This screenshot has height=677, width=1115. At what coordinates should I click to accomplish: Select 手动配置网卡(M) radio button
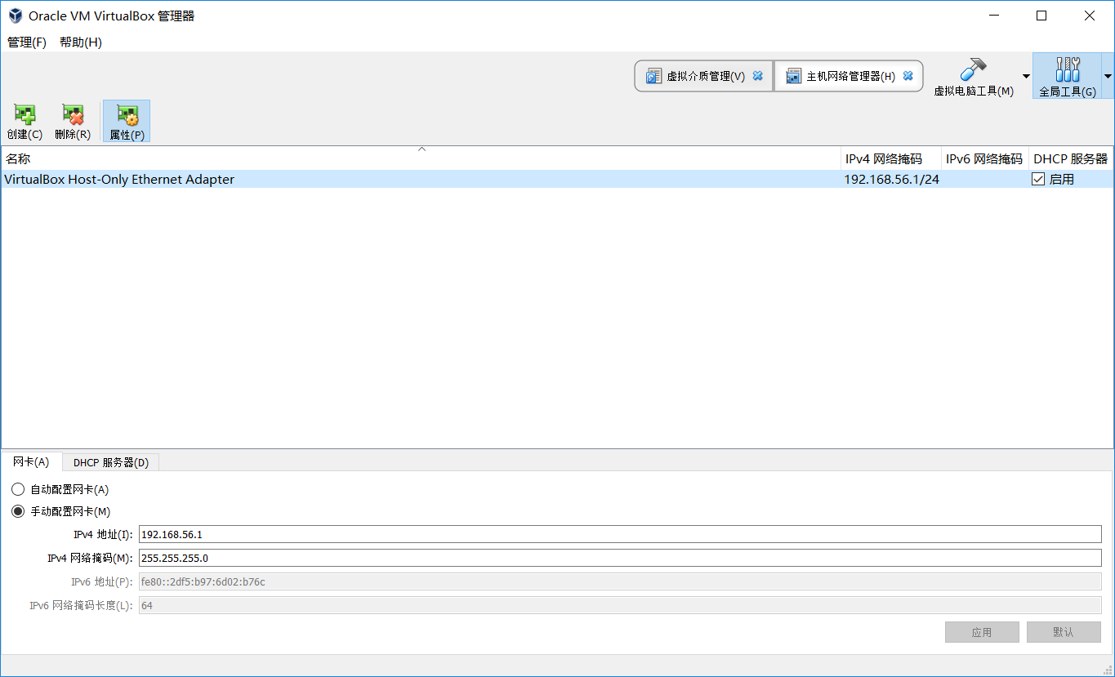click(18, 511)
